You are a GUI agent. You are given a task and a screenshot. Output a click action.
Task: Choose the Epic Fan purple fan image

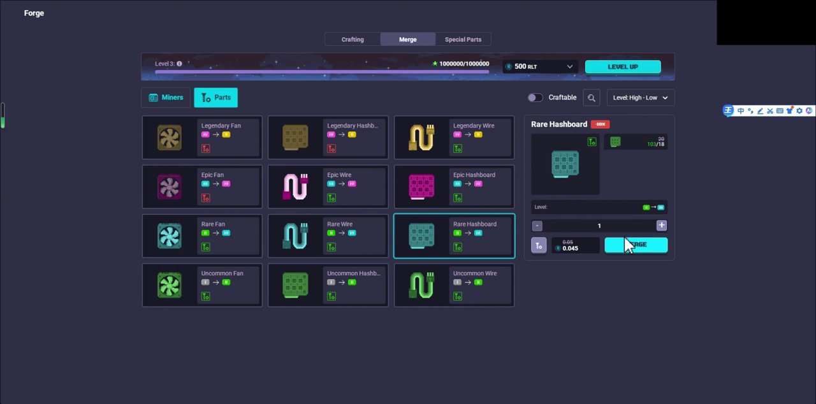[x=170, y=186]
